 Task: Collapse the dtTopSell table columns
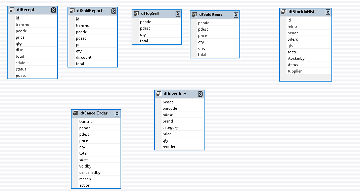tap(178, 14)
